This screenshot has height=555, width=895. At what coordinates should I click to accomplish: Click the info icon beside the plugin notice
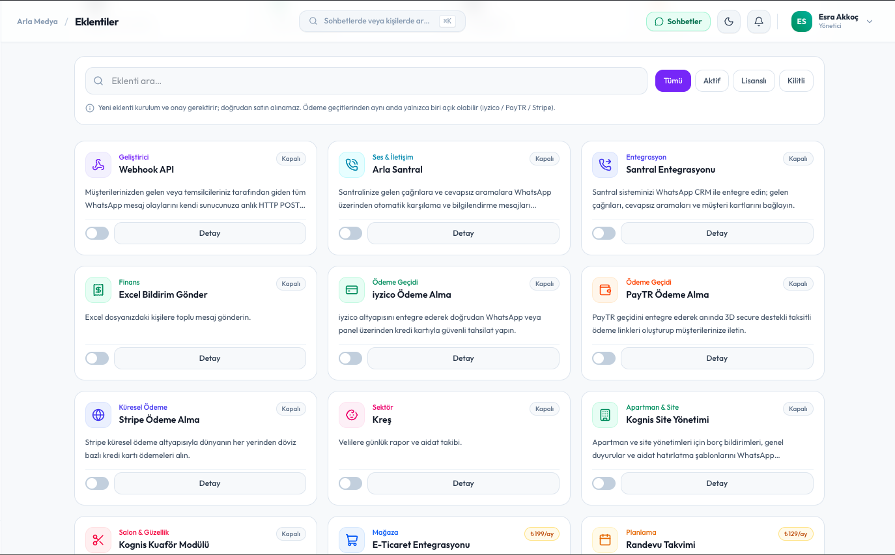pyautogui.click(x=90, y=107)
